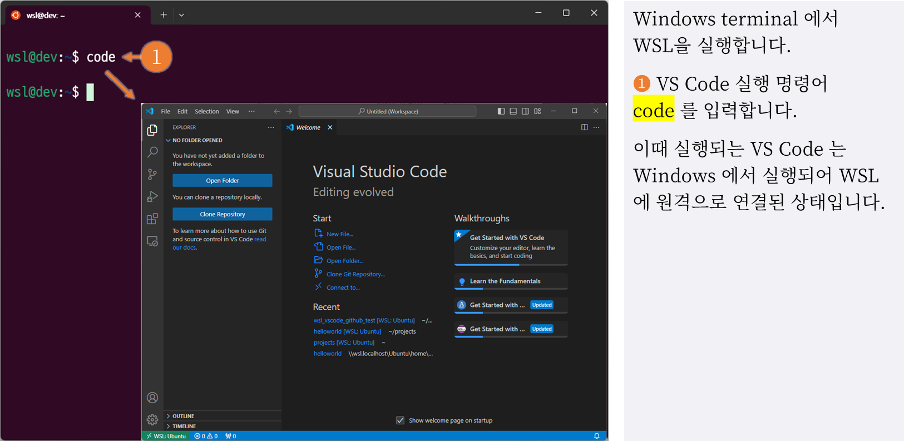Viewport: 904px width, 441px height.
Task: Close the wsl@dev terminal tab
Action: 138,15
